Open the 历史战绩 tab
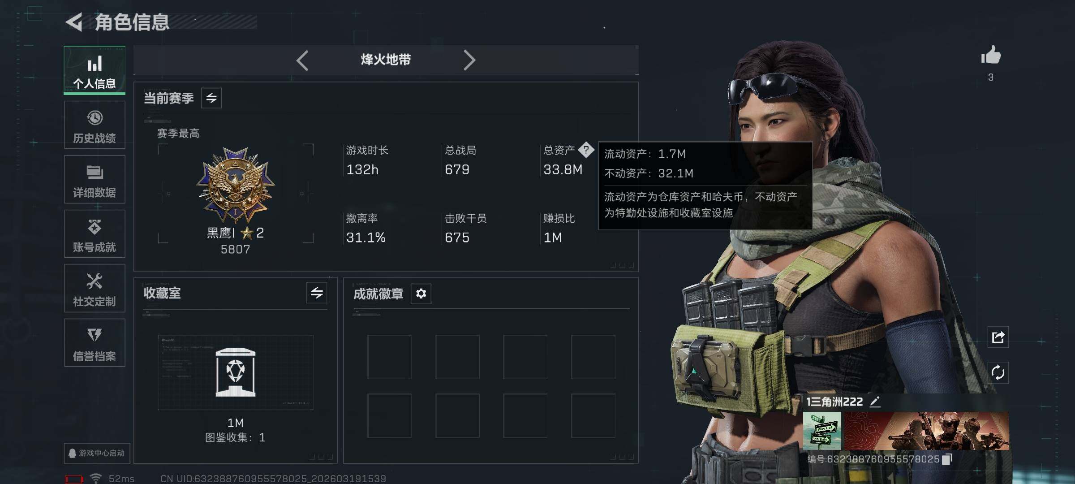Image resolution: width=1075 pixels, height=484 pixels. [x=95, y=125]
